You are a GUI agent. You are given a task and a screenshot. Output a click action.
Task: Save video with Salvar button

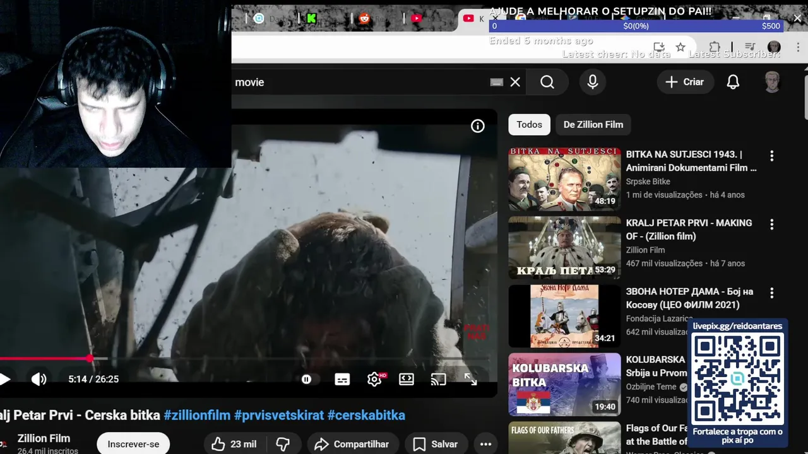pyautogui.click(x=436, y=444)
